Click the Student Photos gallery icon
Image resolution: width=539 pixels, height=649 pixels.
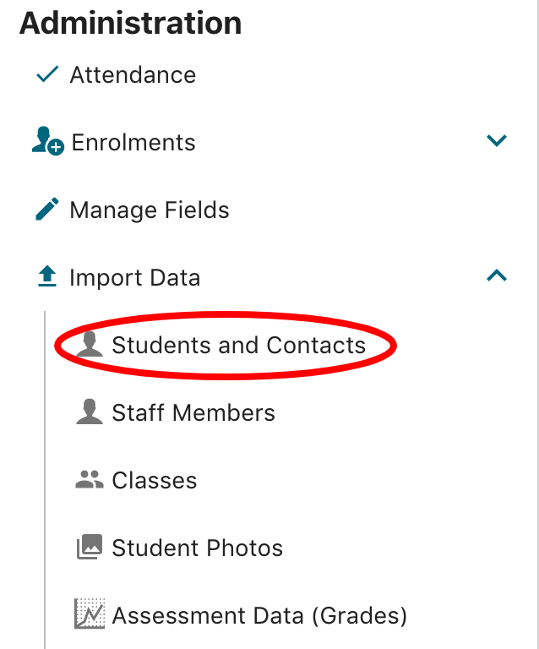(x=89, y=548)
